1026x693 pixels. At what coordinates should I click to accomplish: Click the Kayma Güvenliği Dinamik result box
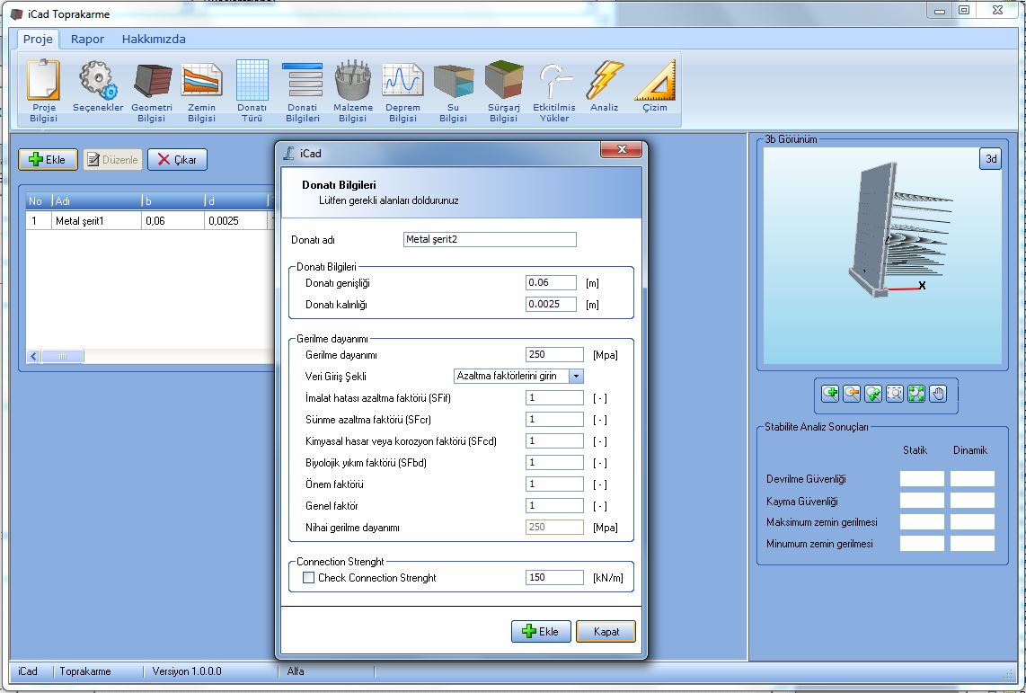(x=972, y=501)
